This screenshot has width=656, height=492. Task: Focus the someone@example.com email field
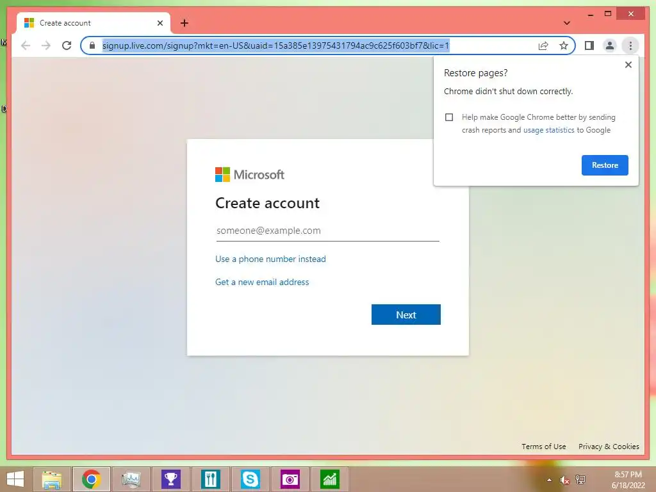tap(327, 231)
